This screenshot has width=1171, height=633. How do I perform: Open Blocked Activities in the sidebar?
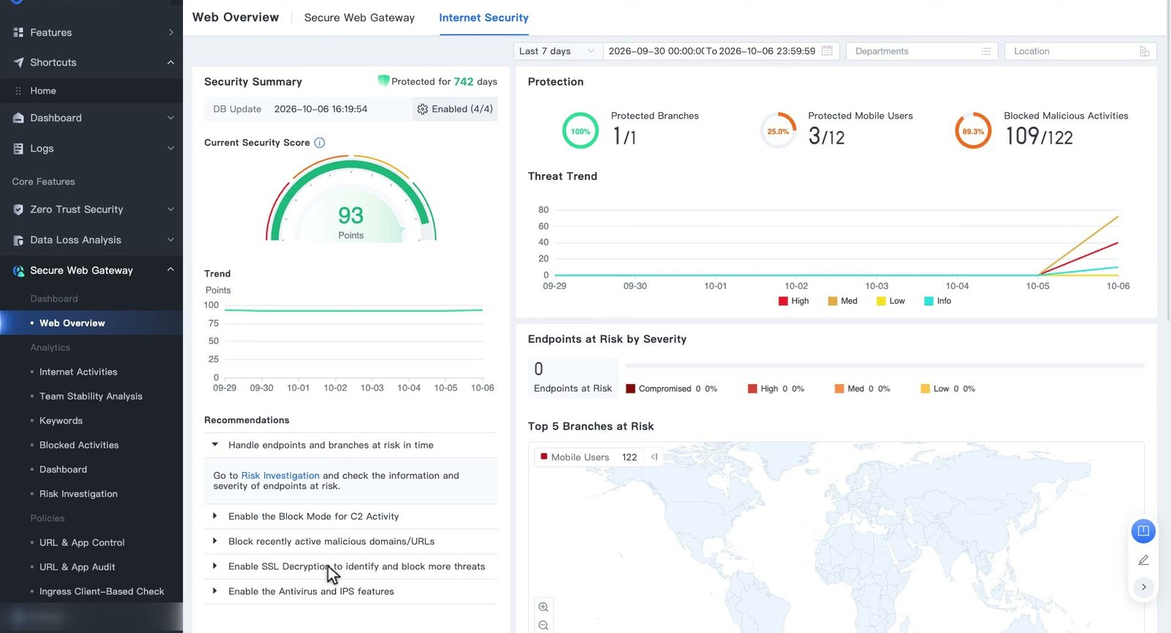[x=79, y=445]
